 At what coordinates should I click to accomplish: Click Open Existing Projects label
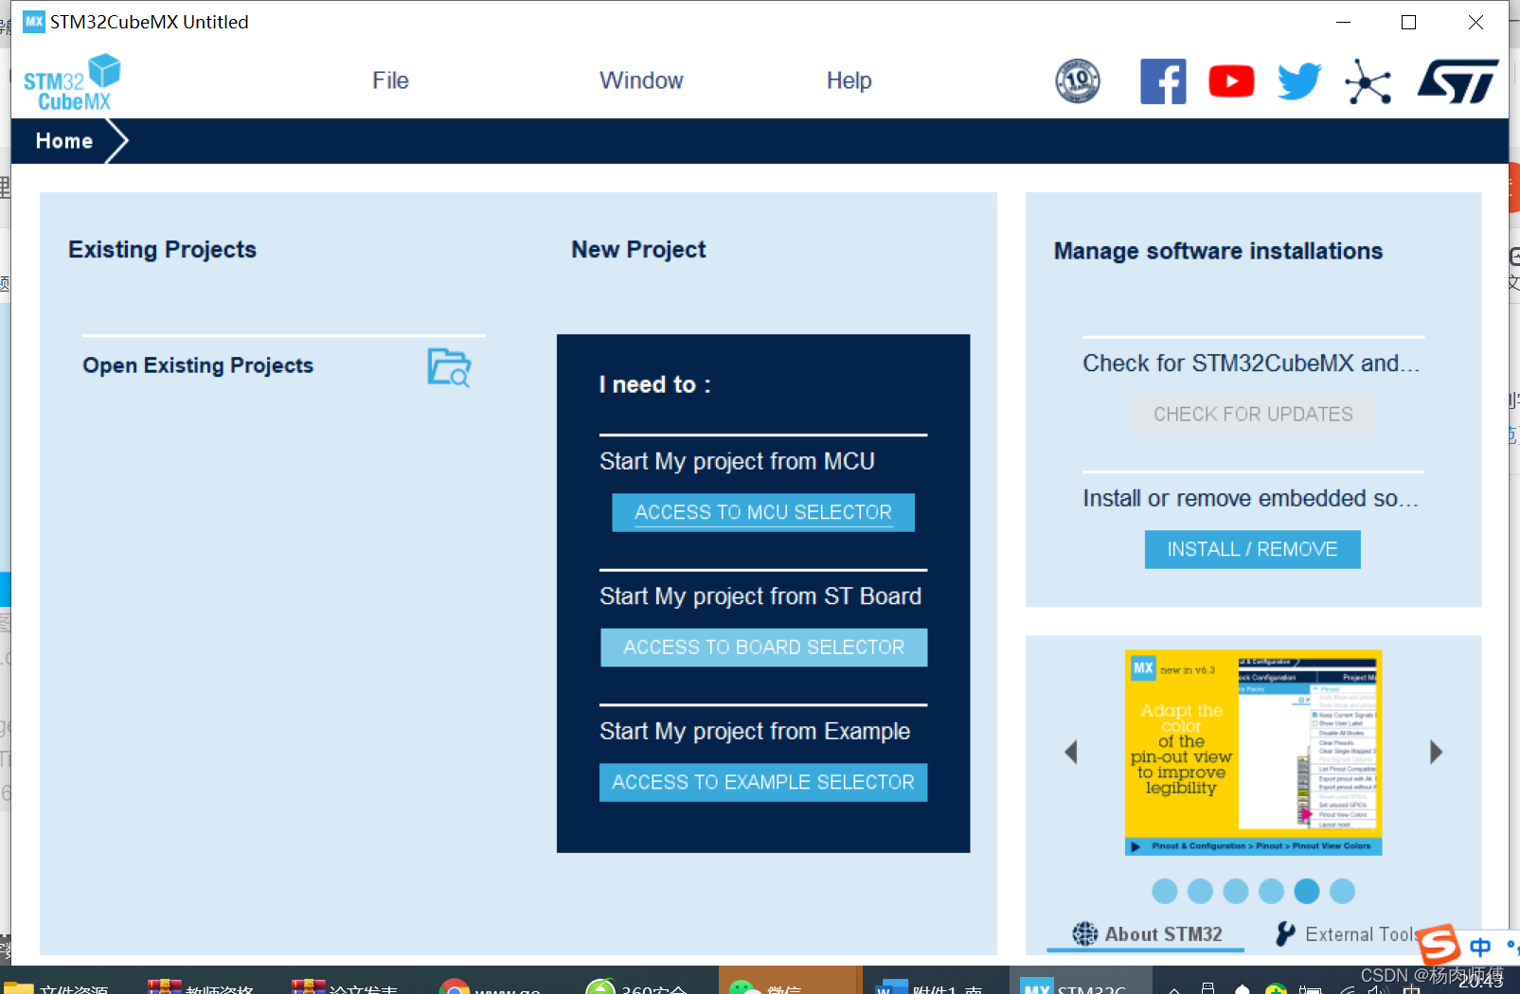[x=198, y=365]
